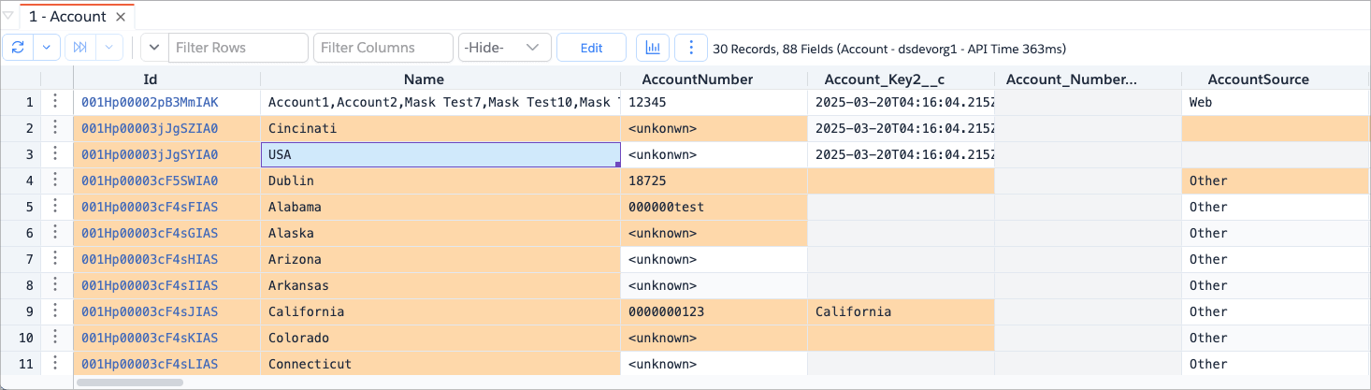Screen dimensions: 1371x390
Task: Open the -Hide- dropdown
Action: point(504,48)
